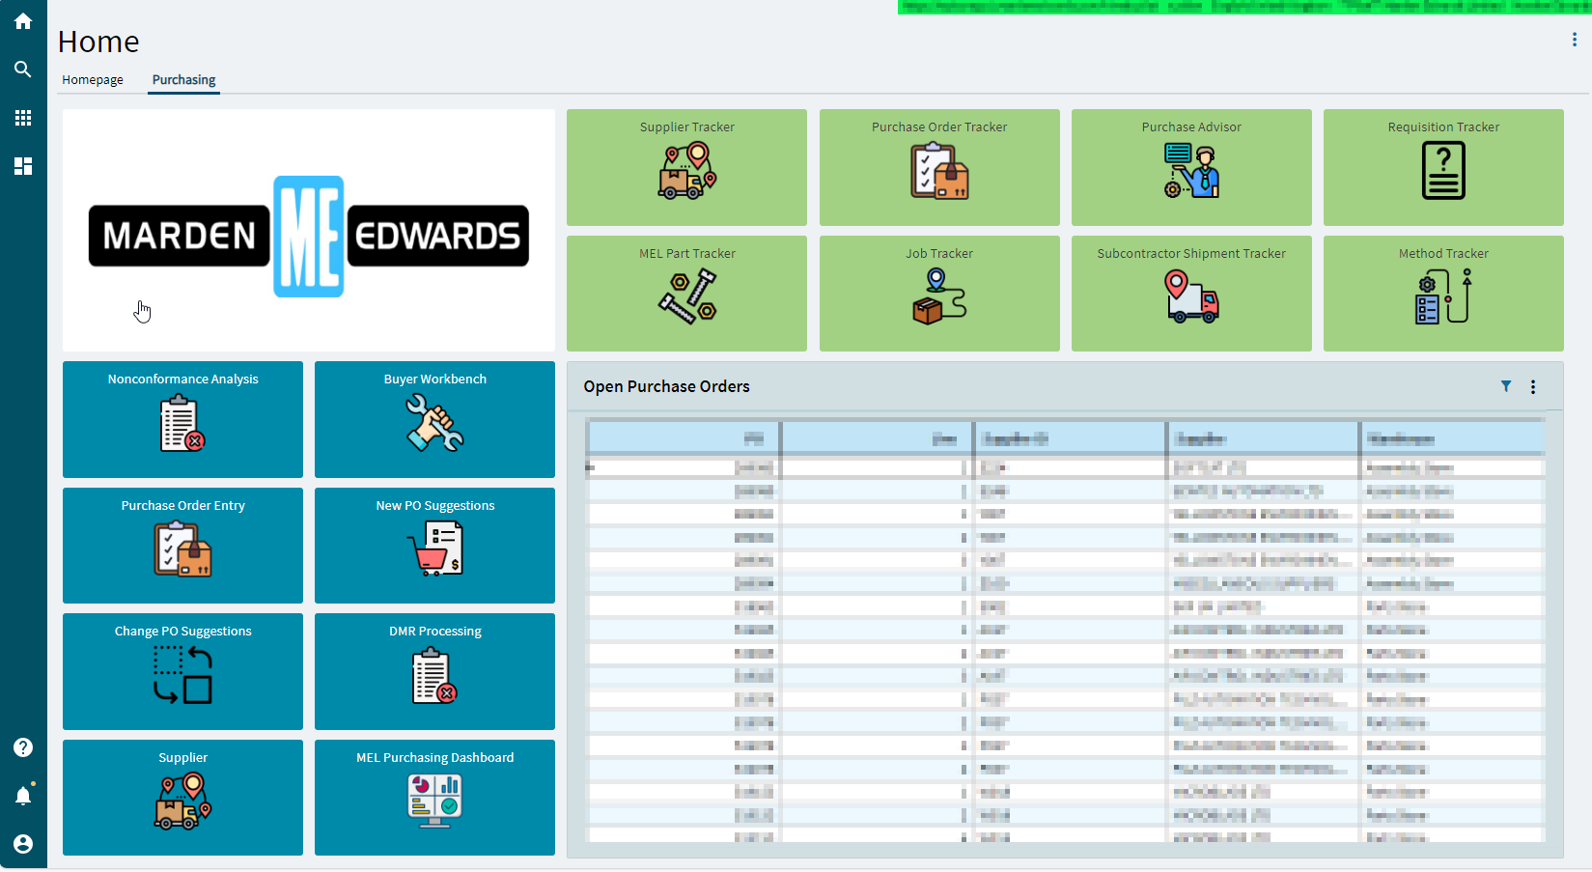The image size is (1592, 872).
Task: Open the Requisition Tracker tile
Action: click(x=1443, y=167)
